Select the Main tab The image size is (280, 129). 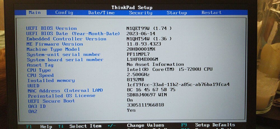[34, 13]
